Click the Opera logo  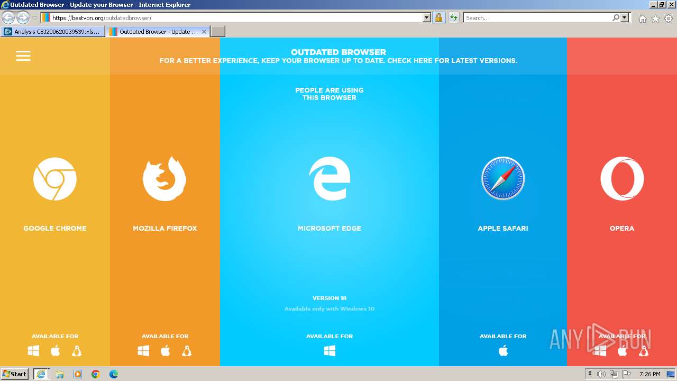coord(622,179)
